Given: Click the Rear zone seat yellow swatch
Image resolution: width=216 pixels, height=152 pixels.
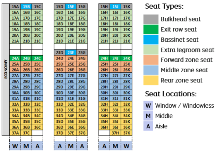Looking at the screenshot, I should 150,80.
